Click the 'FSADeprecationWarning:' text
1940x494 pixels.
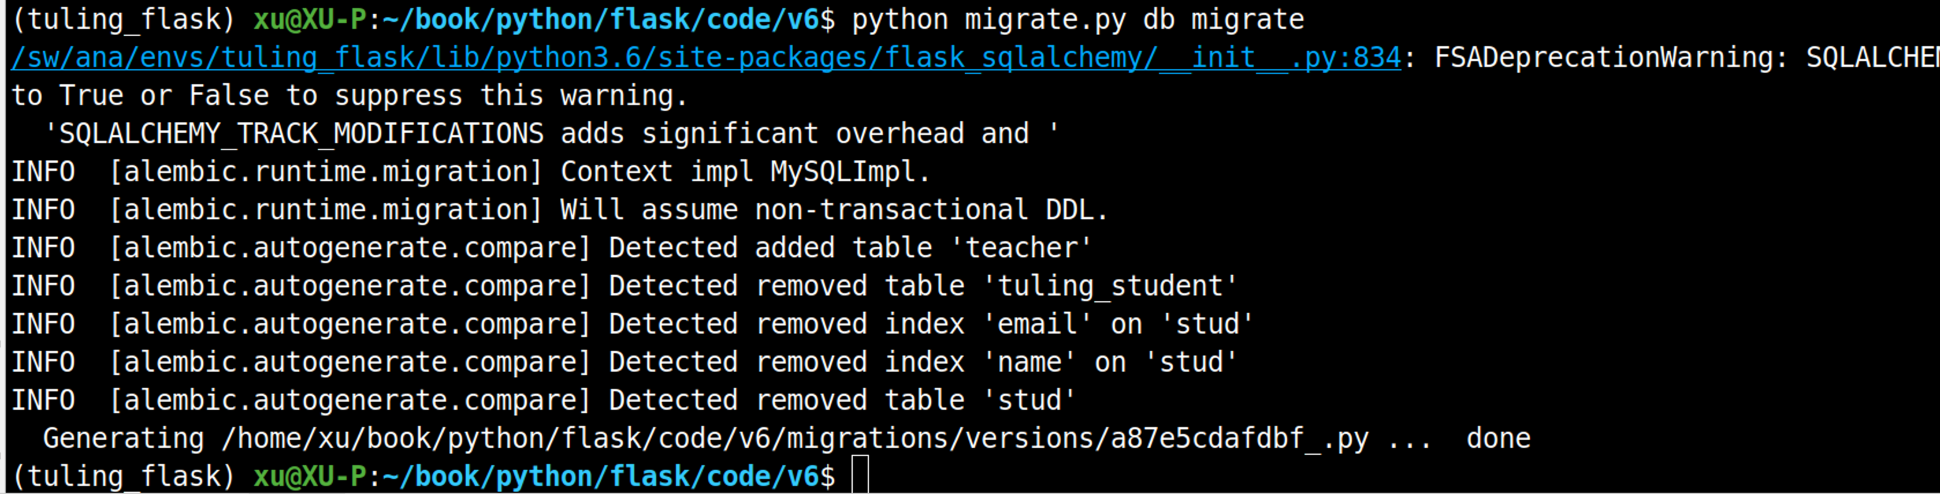point(1611,58)
